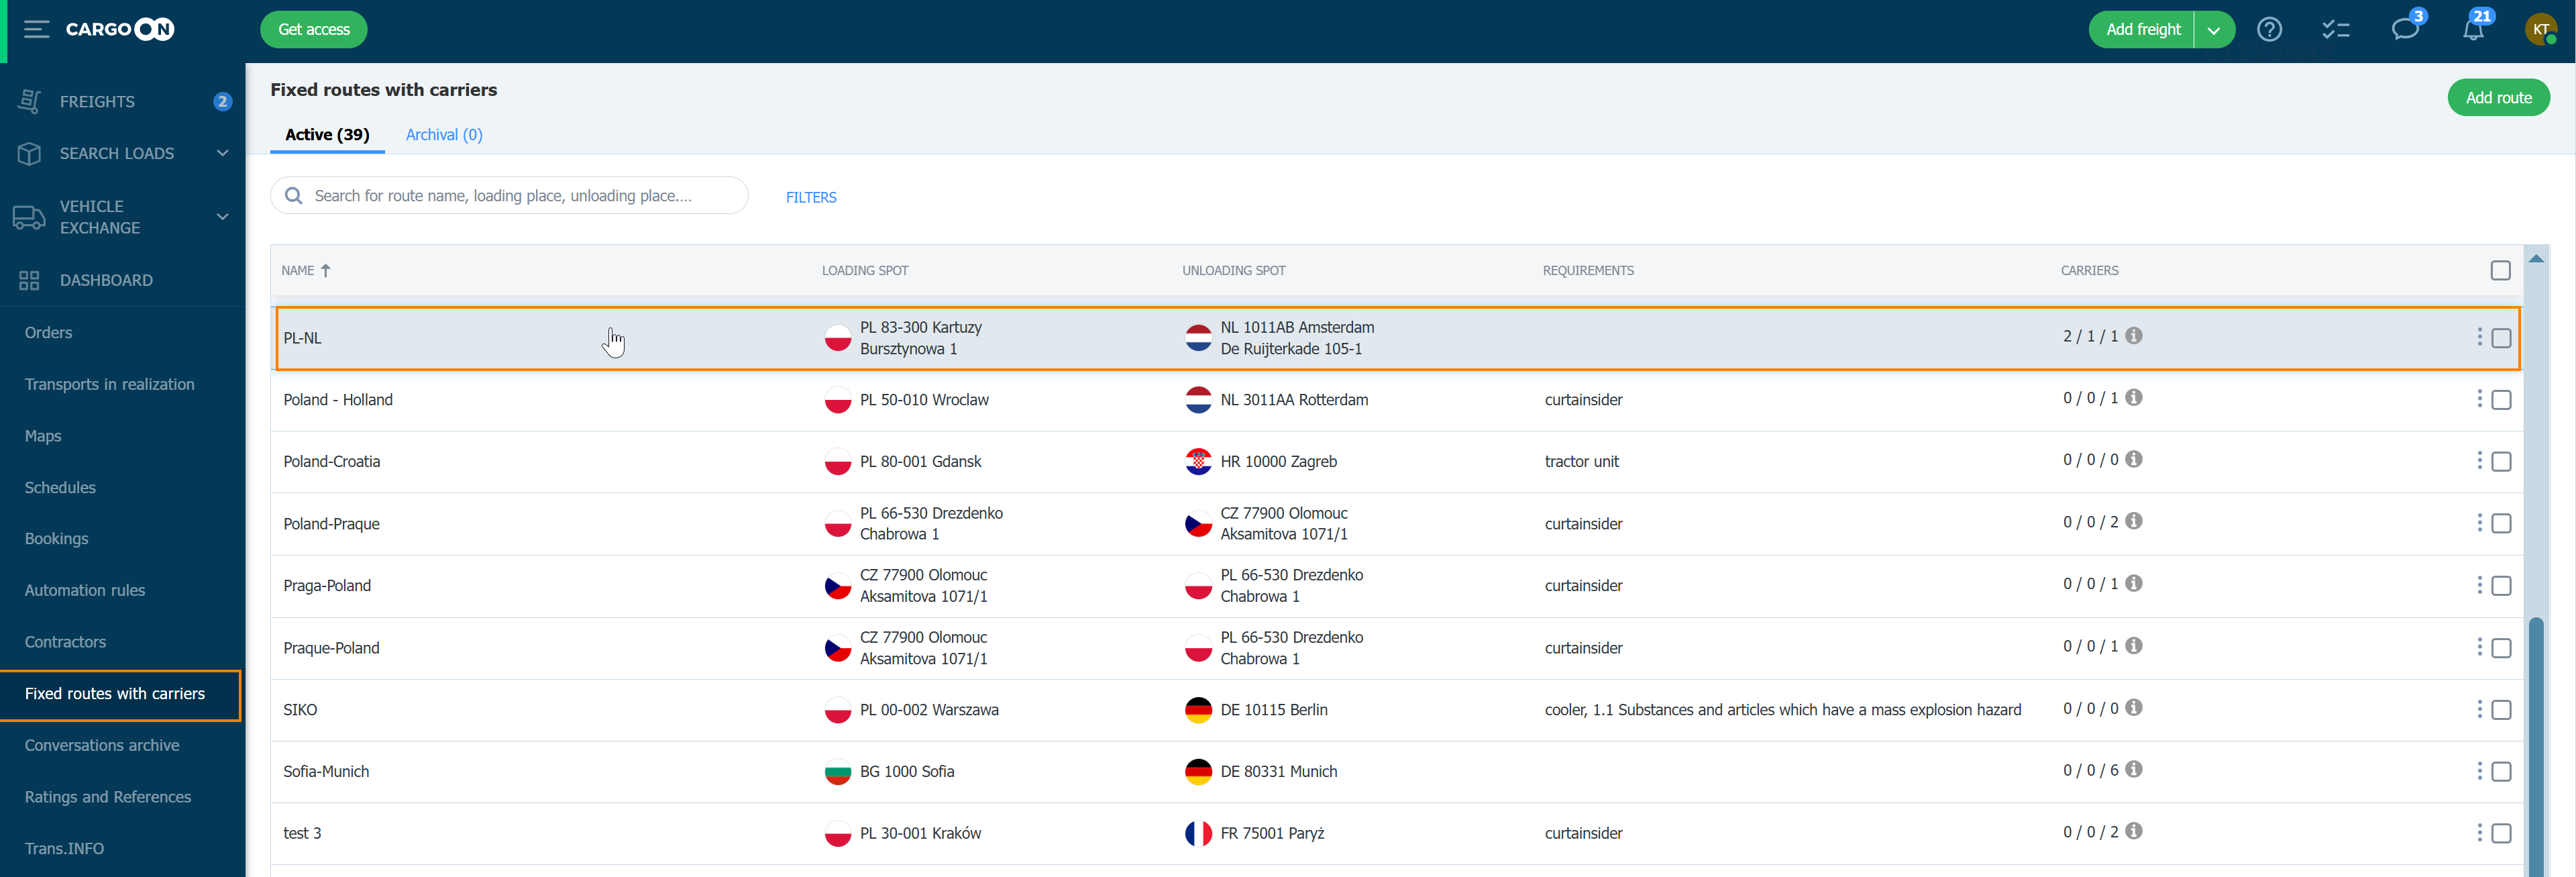Select the Sofia-Munich route checkbox
Viewport: 2576px width, 877px height.
pos(2501,772)
